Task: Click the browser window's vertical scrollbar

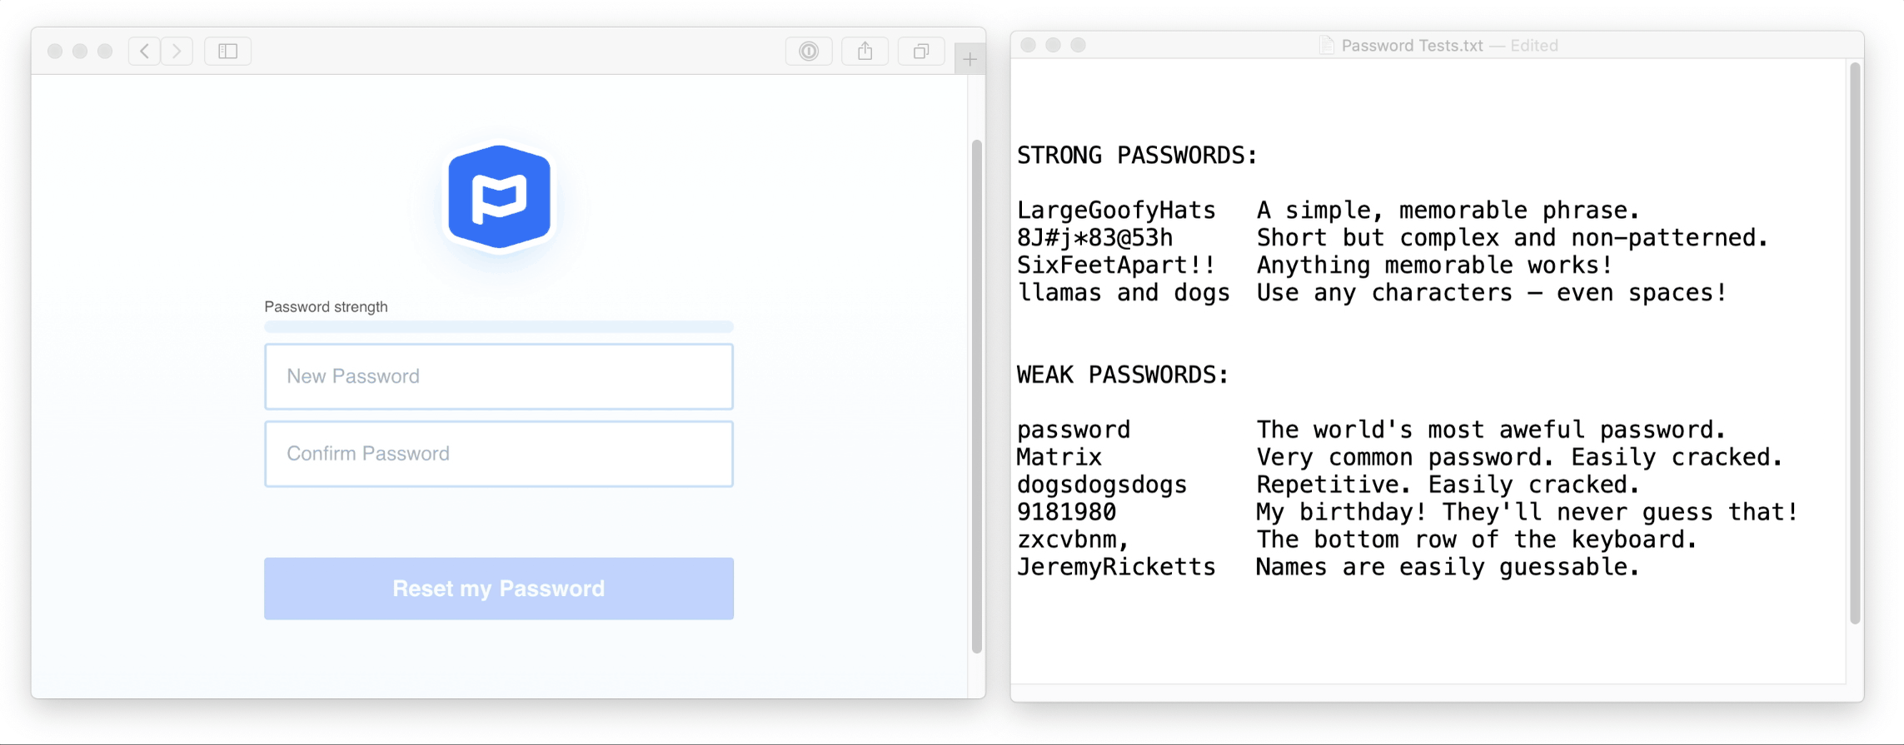Action: (976, 395)
